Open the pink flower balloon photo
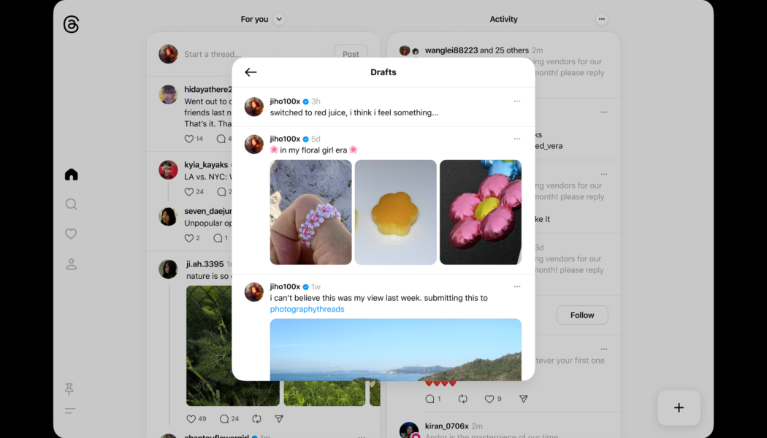 pos(480,212)
